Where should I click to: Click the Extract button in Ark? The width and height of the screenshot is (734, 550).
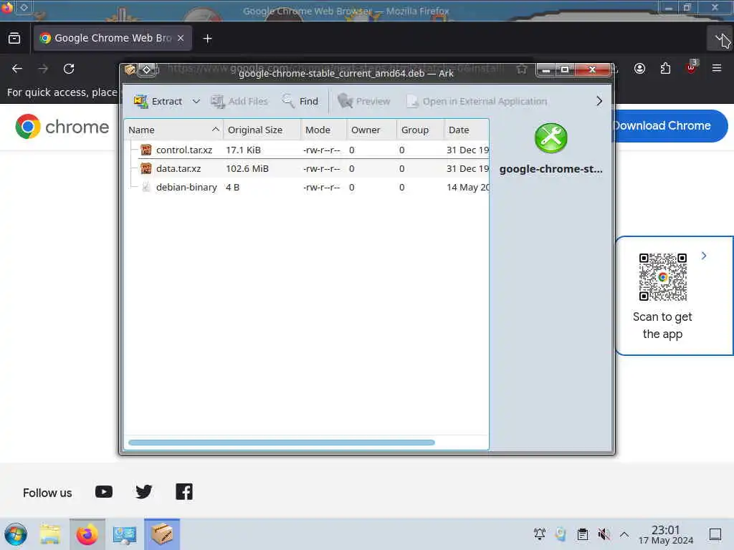click(158, 101)
